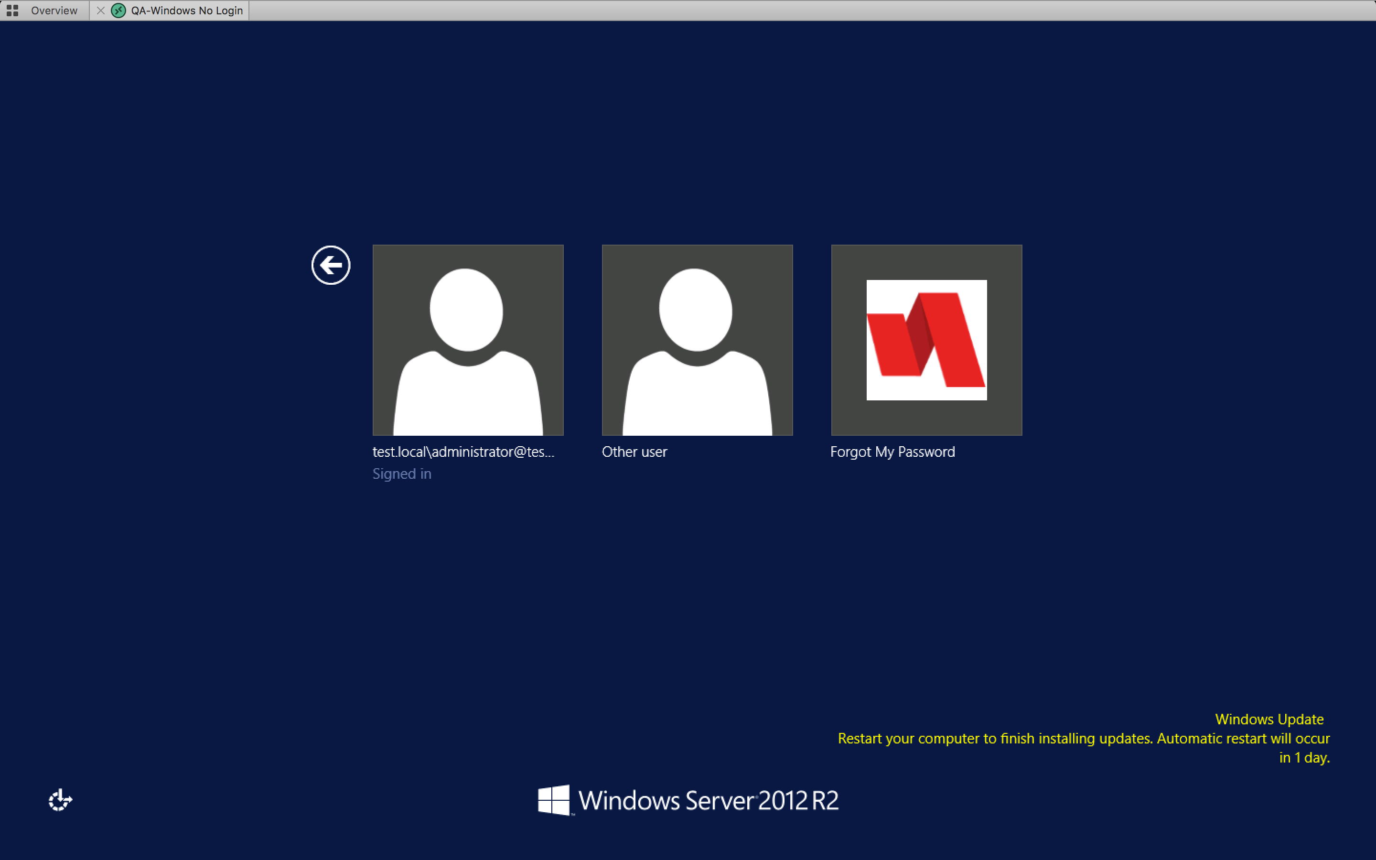Click the "Other user" label
1376x860 pixels.
coord(634,451)
